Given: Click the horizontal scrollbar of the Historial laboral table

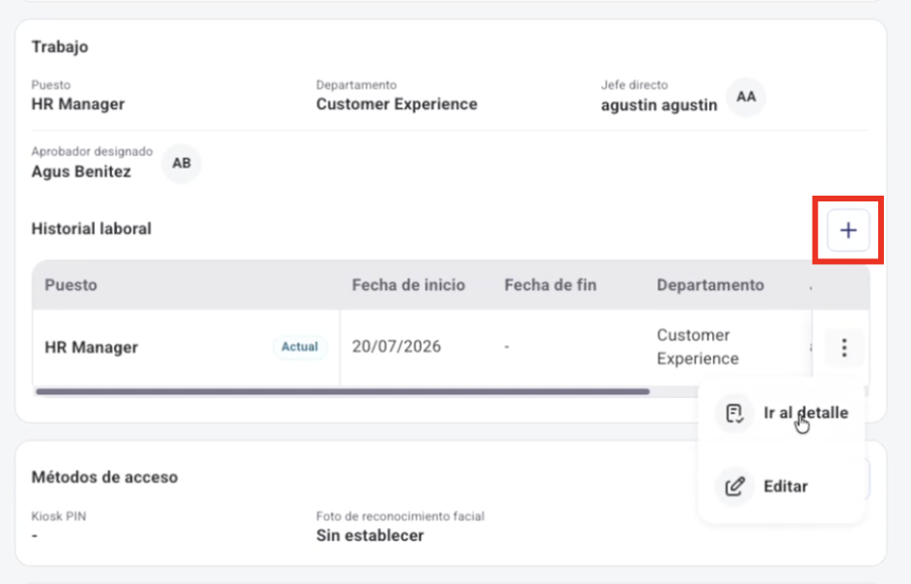Looking at the screenshot, I should tap(343, 392).
